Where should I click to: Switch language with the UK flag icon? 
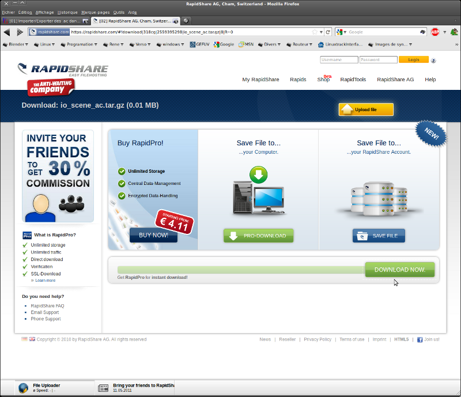point(32,339)
